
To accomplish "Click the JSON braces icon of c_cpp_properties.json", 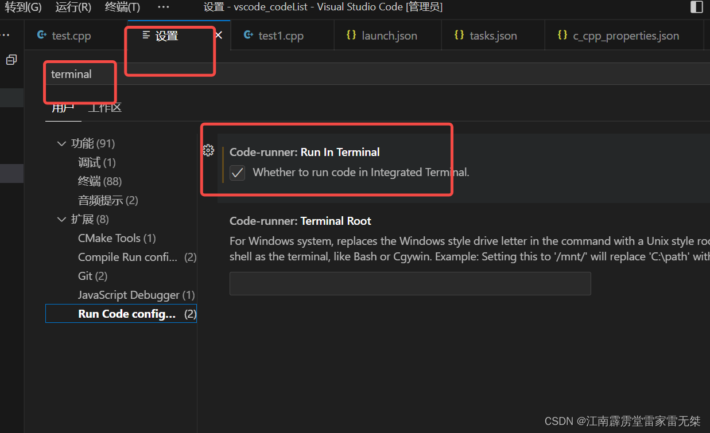I will [x=562, y=35].
